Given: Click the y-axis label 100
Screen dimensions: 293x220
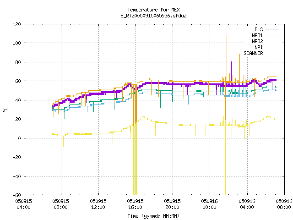Looking at the screenshot, I should [x=16, y=43].
